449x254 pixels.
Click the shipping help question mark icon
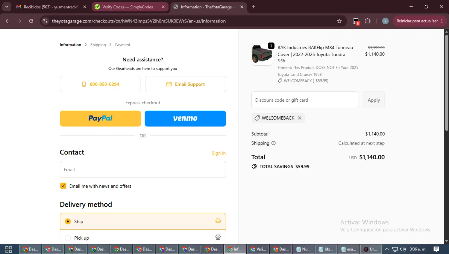point(273,143)
